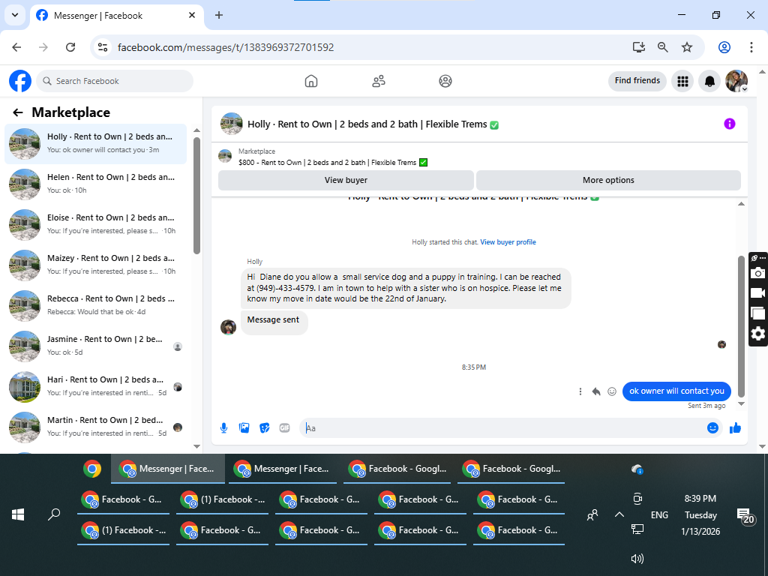Select the Messenger | Facebook browser tab

116,16
